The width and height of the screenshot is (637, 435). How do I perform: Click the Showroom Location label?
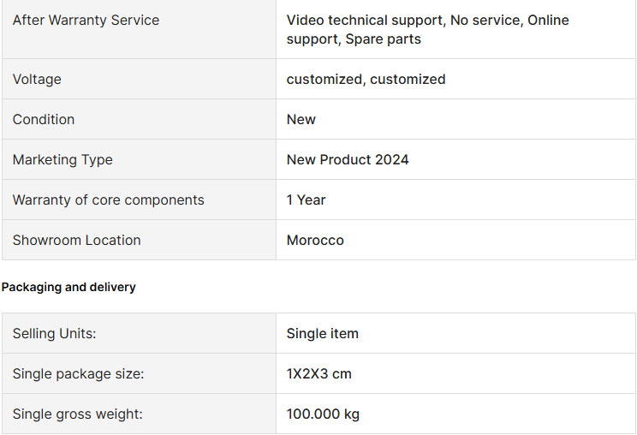77,240
